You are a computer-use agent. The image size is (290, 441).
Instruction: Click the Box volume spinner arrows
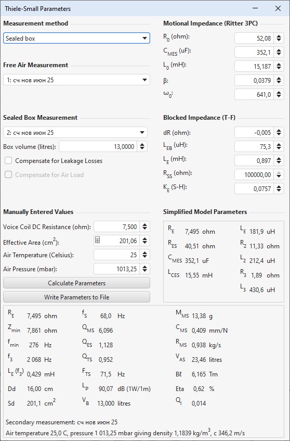tap(142, 146)
